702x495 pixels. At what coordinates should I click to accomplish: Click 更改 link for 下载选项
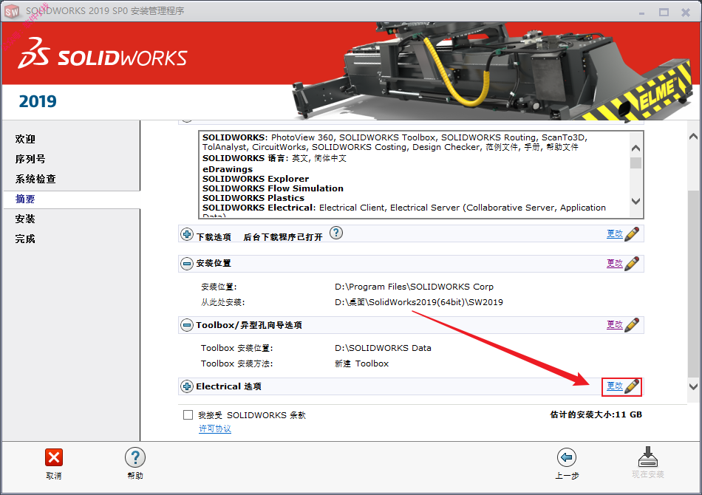pyautogui.click(x=615, y=233)
